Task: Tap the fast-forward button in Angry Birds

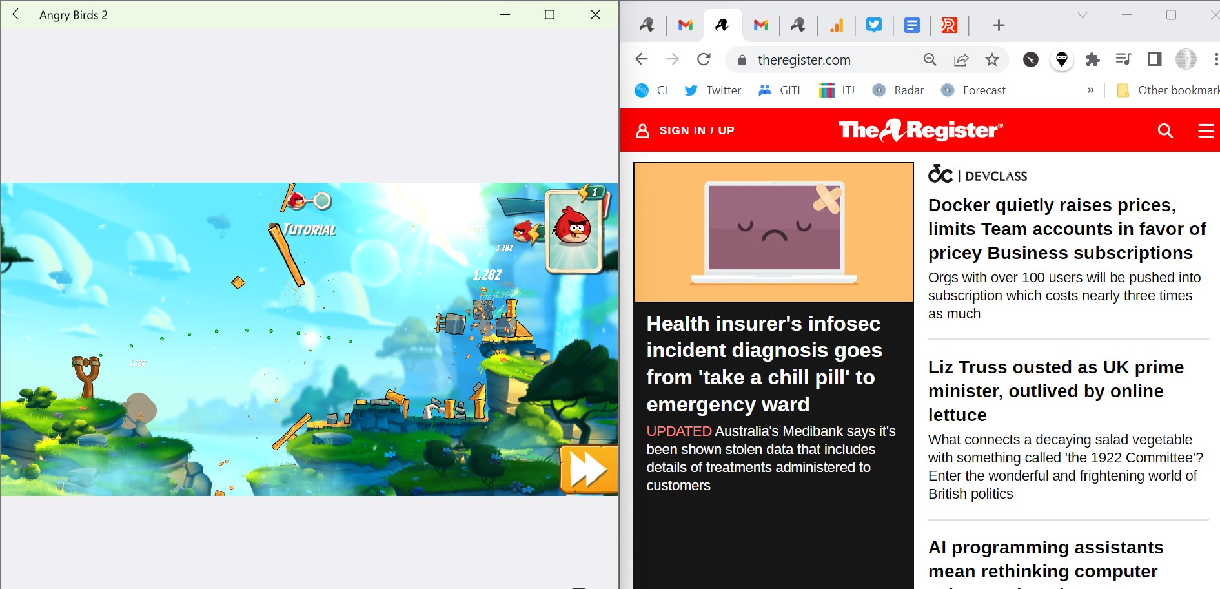Action: tap(588, 470)
